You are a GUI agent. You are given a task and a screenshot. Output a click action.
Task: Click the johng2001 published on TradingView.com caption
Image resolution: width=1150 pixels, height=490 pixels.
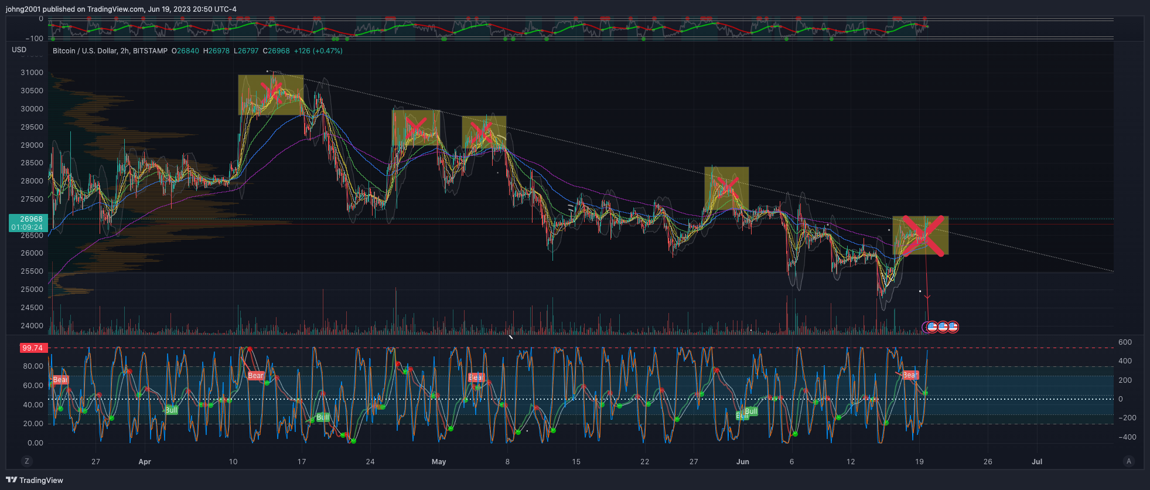[x=122, y=9]
